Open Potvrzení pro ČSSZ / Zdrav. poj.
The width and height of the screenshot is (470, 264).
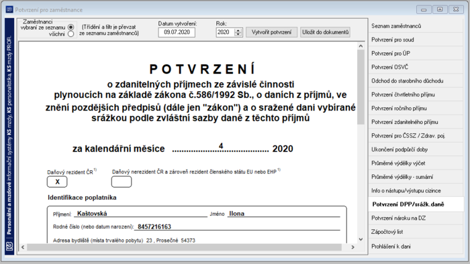pyautogui.click(x=416, y=136)
